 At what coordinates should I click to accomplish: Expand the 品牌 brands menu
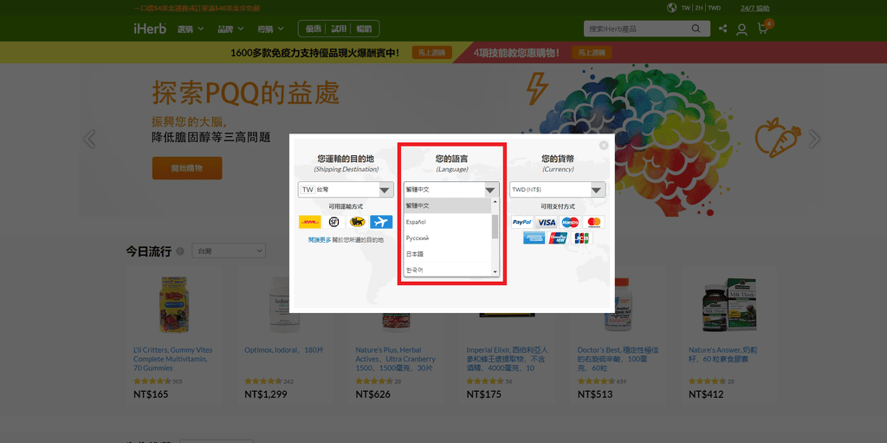(230, 29)
